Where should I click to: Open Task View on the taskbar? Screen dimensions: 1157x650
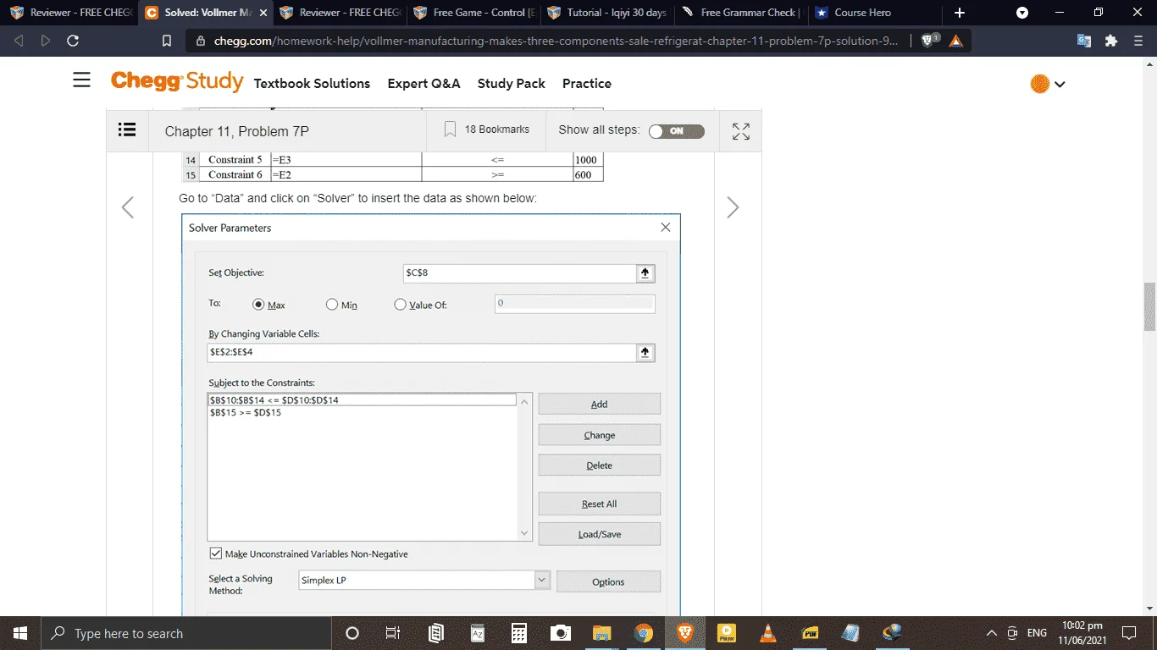393,633
